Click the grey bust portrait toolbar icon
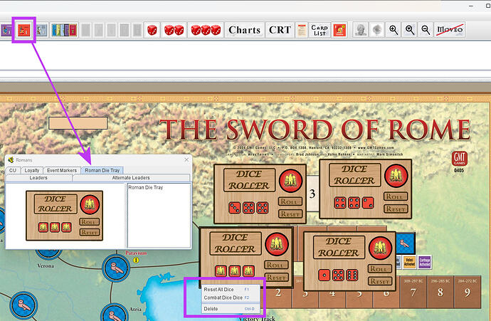Image resolution: width=491 pixels, height=321 pixels. tap(360, 30)
